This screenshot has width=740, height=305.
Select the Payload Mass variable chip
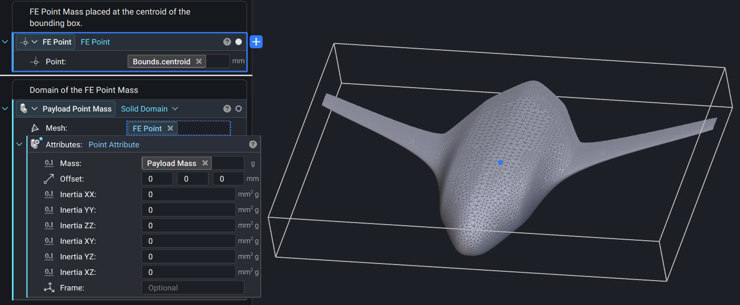point(171,163)
